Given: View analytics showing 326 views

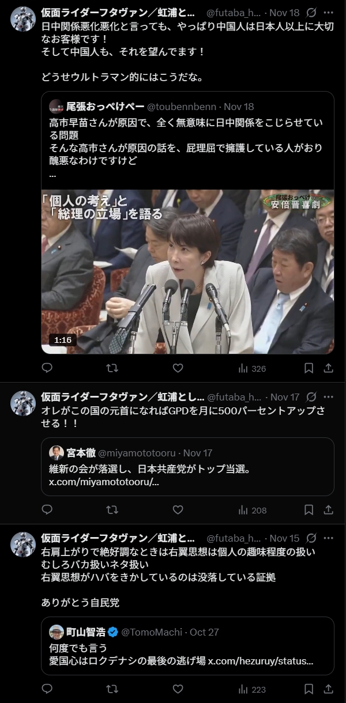Looking at the screenshot, I should (252, 368).
